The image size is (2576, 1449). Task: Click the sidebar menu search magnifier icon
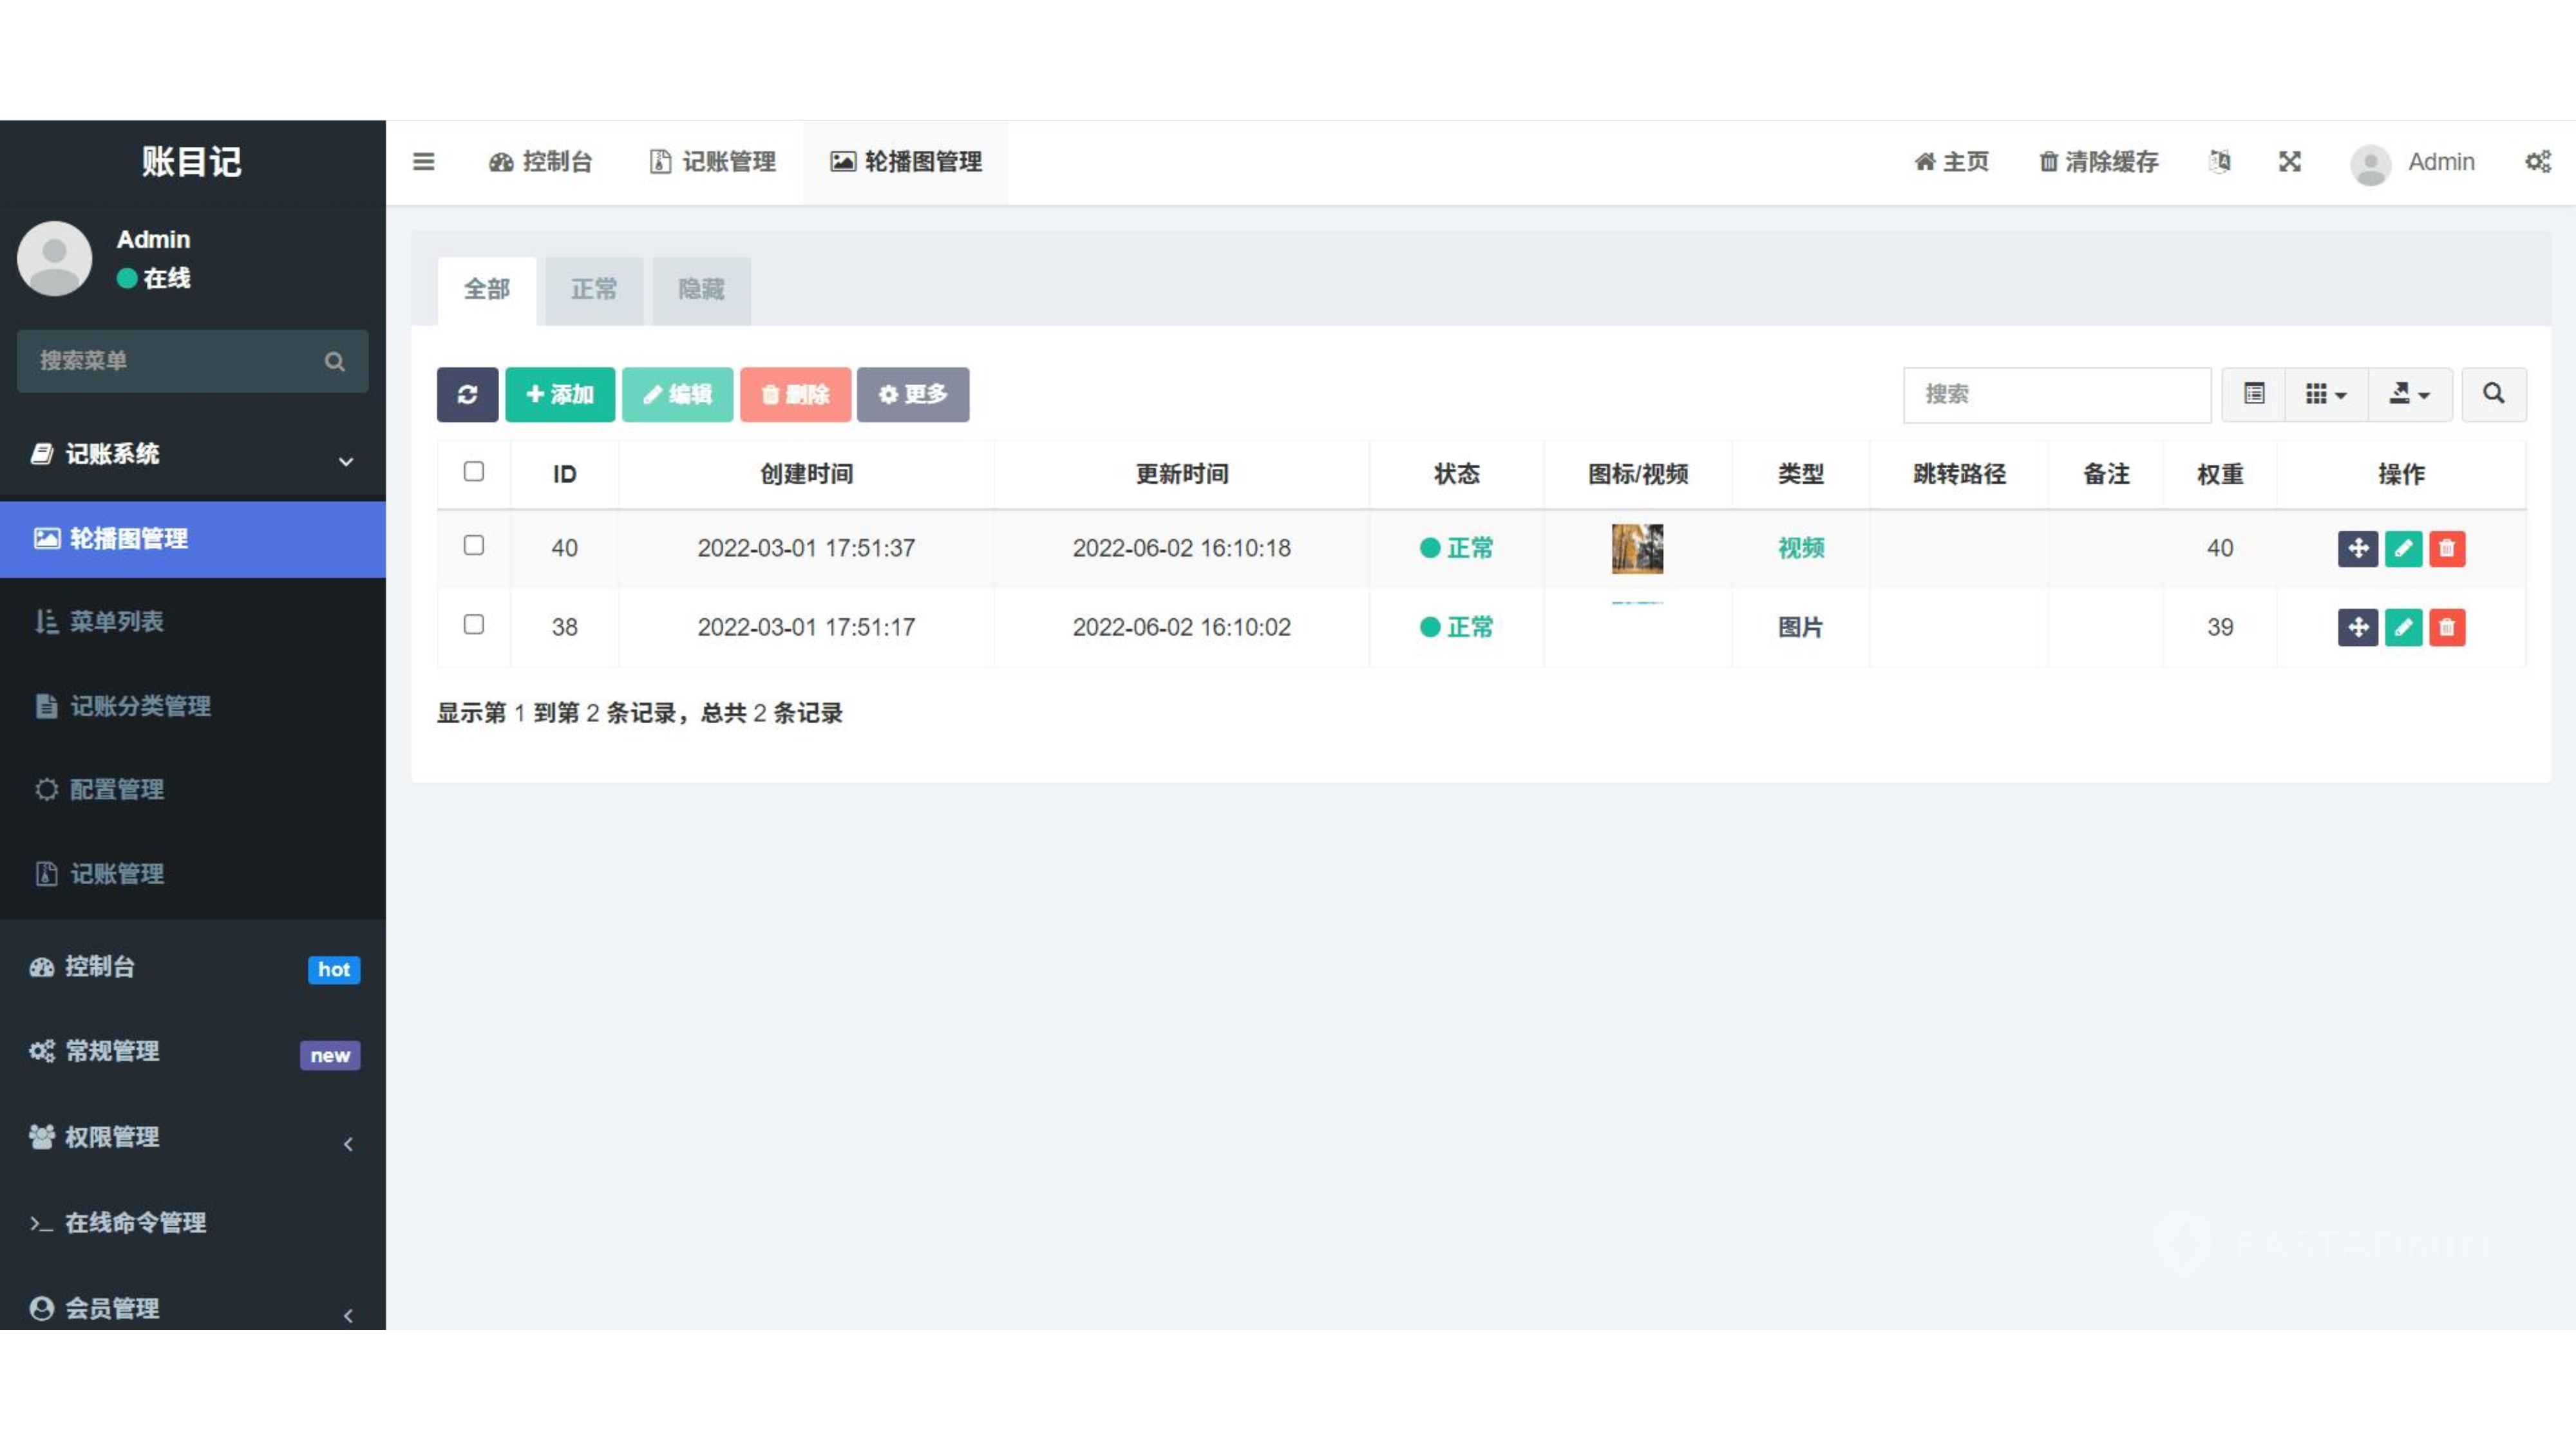click(x=335, y=361)
